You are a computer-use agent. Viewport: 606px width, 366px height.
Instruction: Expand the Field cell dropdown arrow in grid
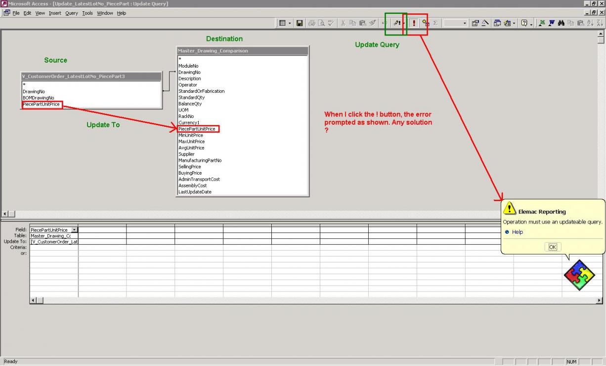[75, 230]
